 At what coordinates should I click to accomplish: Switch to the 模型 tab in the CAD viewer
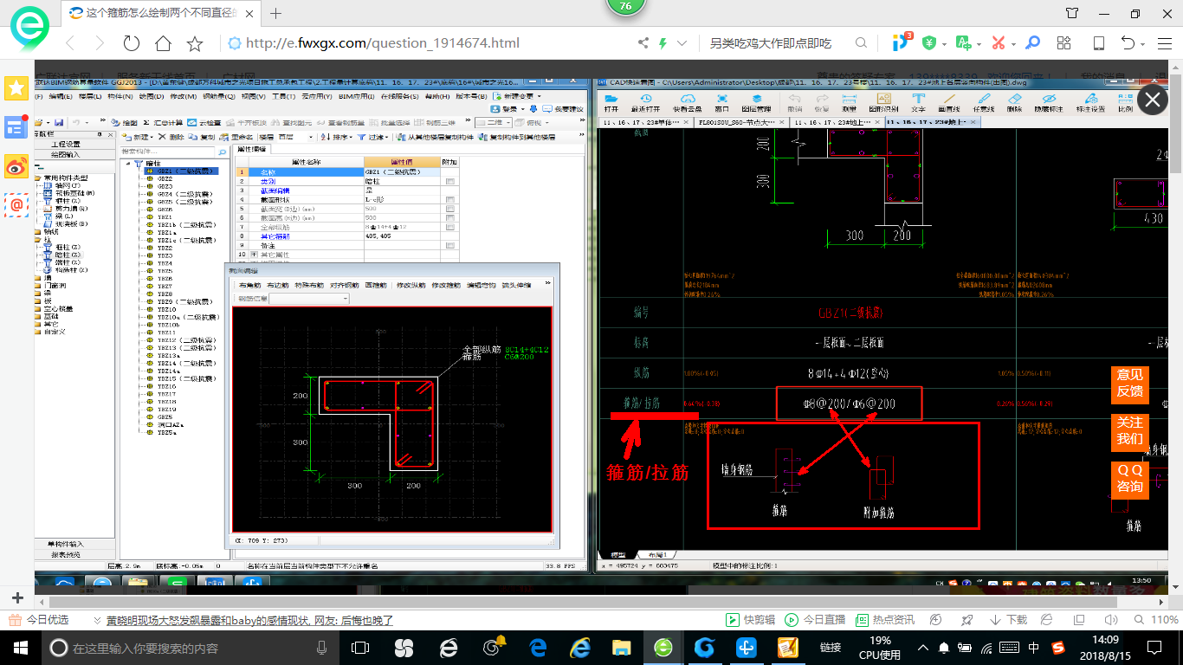(618, 554)
